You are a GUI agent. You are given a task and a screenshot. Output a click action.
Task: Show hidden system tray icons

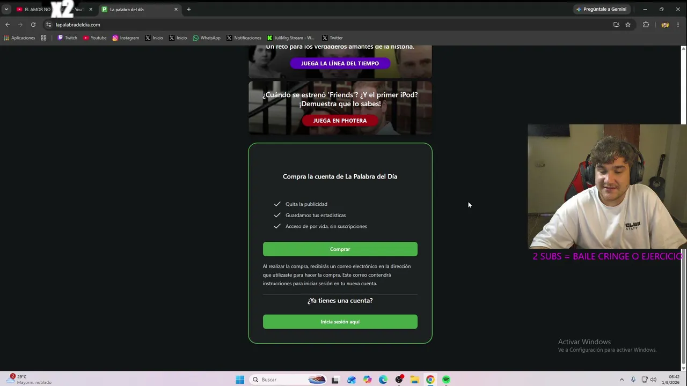pos(622,380)
